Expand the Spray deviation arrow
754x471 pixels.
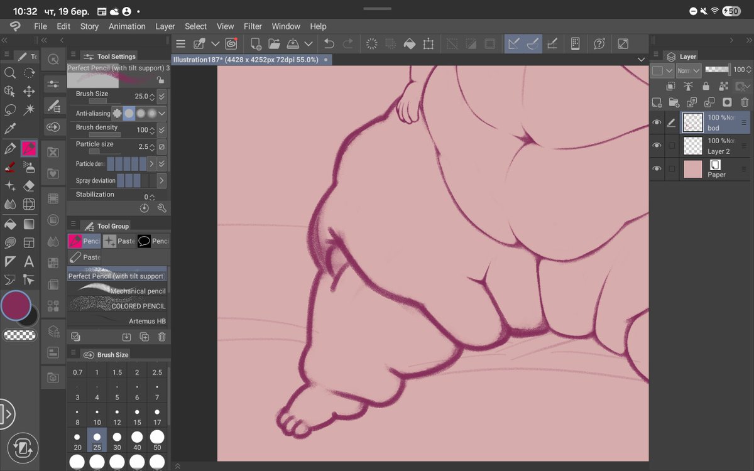click(161, 181)
